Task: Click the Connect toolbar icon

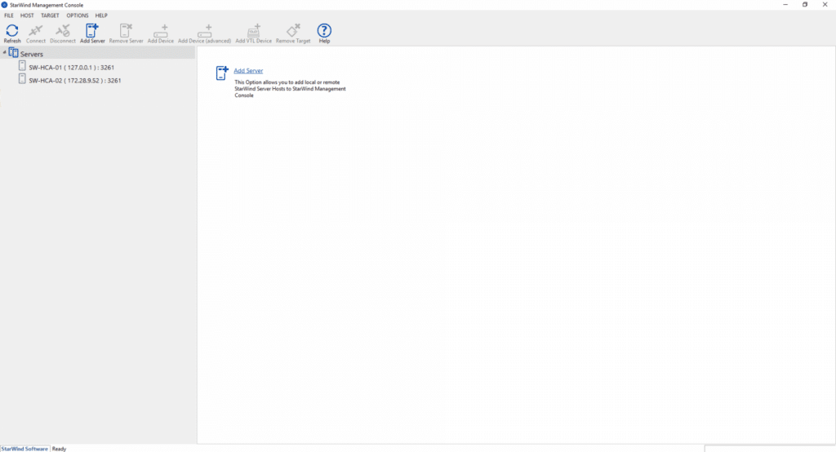Action: (36, 30)
